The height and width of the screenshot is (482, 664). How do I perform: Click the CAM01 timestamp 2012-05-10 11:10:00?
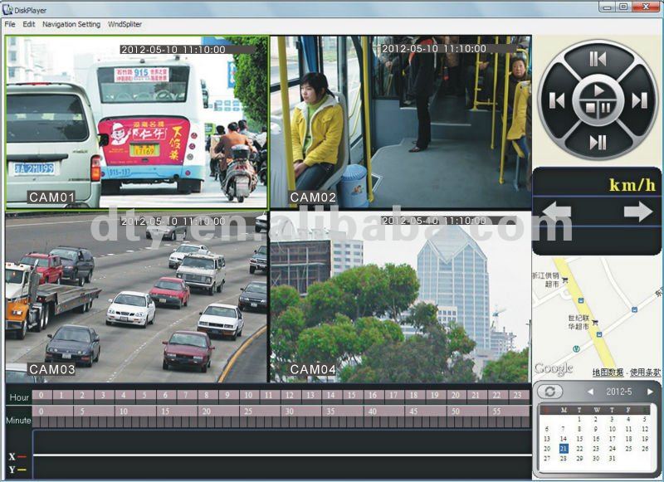tap(173, 50)
